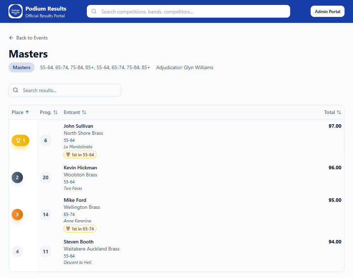Click the piece title Anna Karenina
This screenshot has height=278, width=353.
(x=77, y=220)
